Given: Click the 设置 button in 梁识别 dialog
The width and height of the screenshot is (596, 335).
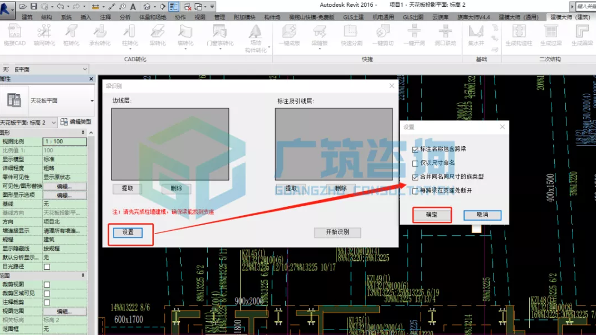Looking at the screenshot, I should [128, 232].
